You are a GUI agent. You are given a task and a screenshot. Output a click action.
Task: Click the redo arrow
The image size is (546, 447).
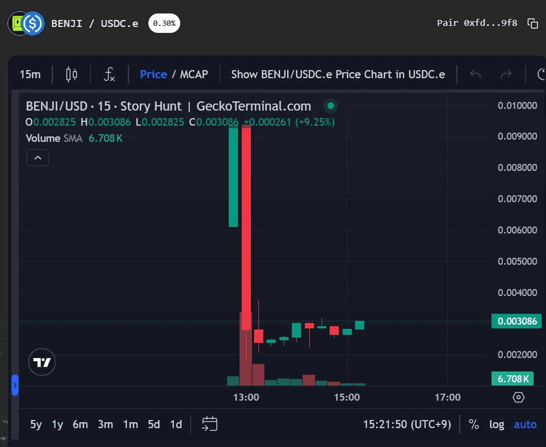[x=506, y=74]
